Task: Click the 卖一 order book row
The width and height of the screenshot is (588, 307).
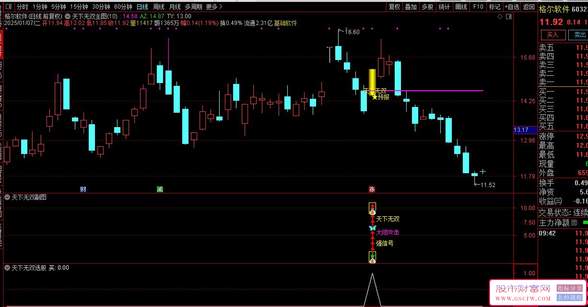Action: (x=563, y=82)
